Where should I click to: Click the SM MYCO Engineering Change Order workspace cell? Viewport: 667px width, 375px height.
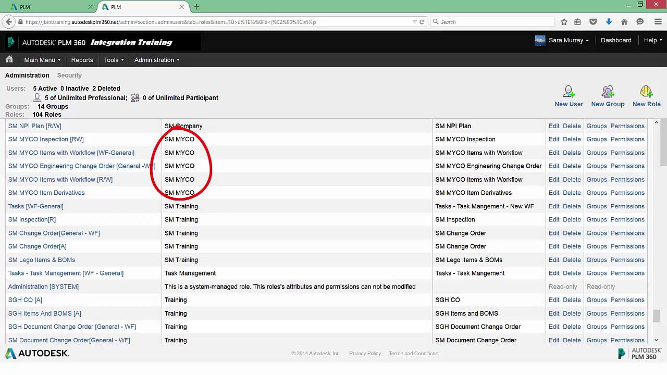[488, 166]
